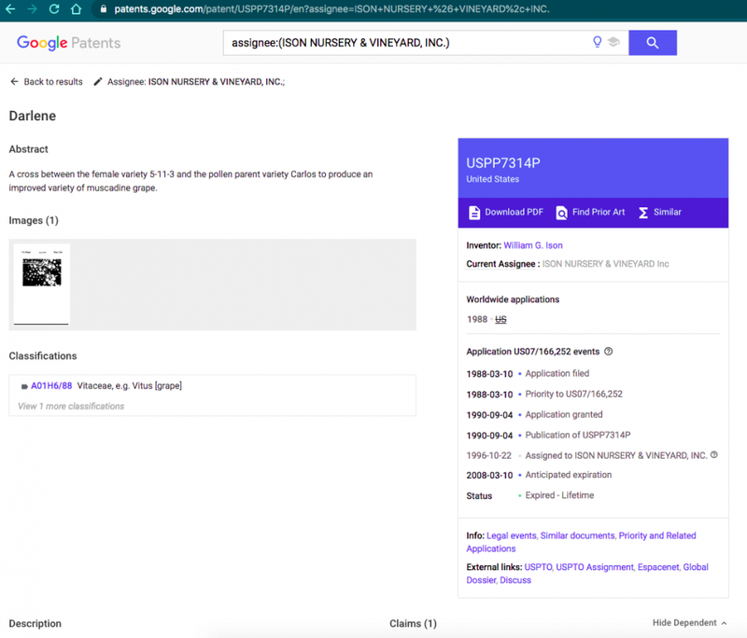Click the browser forward arrow
The width and height of the screenshot is (747, 638).
pyautogui.click(x=32, y=9)
